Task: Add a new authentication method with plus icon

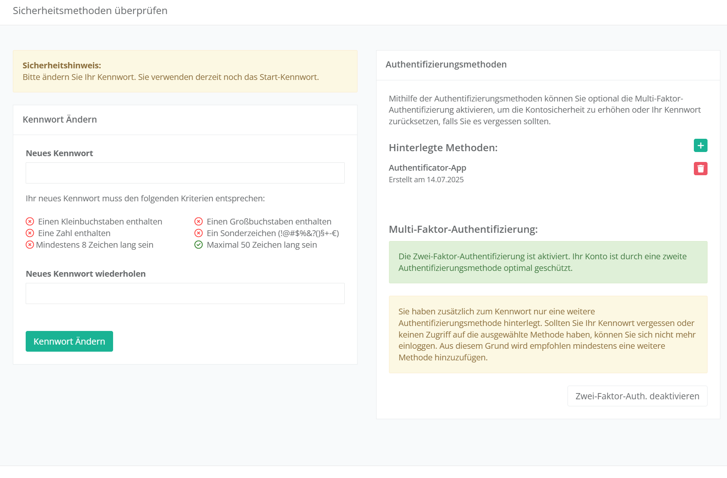Action: (x=700, y=145)
